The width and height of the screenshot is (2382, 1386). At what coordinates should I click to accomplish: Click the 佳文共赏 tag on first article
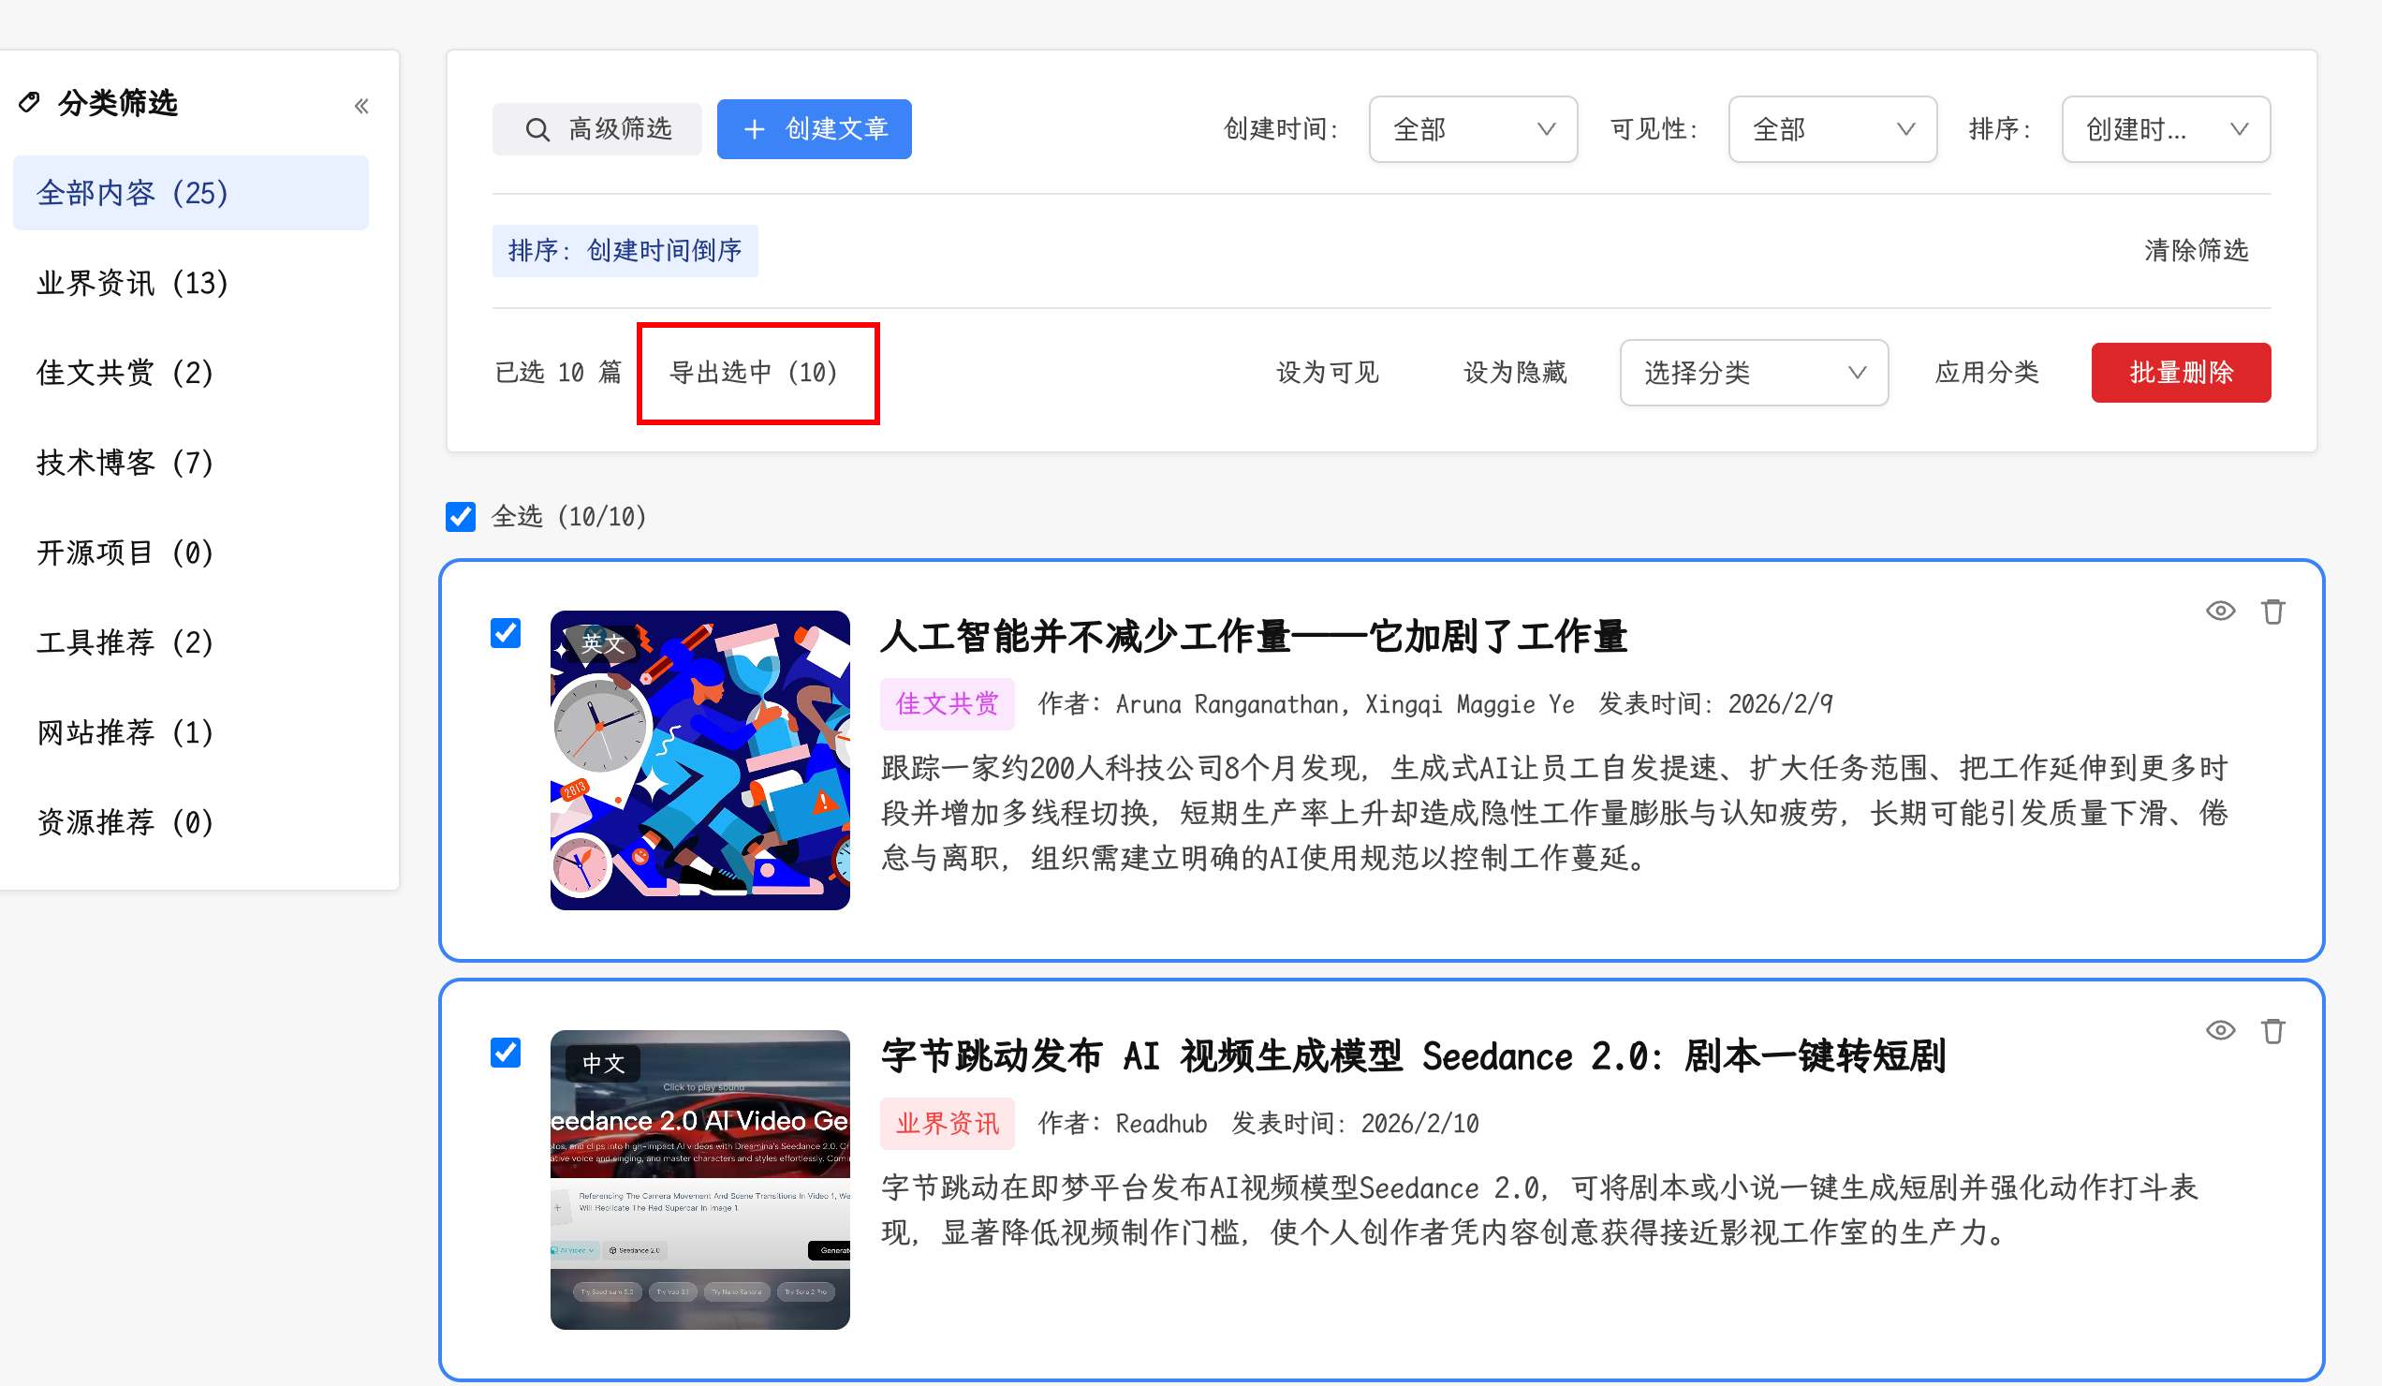948,703
